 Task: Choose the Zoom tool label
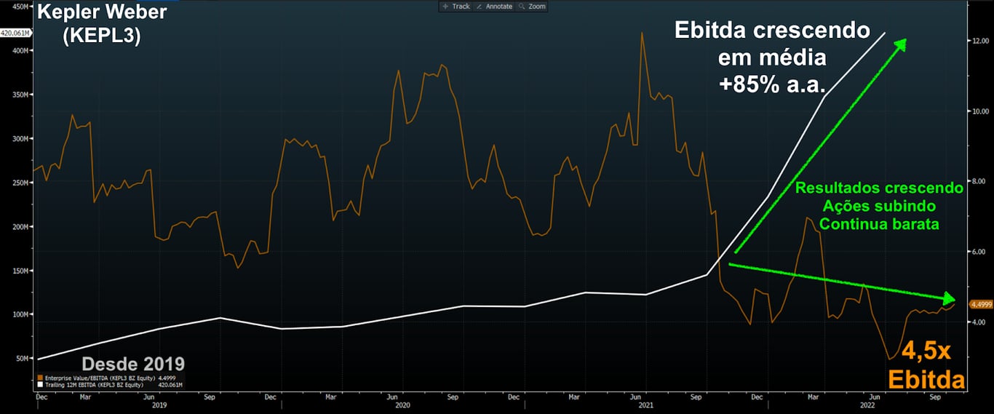[x=537, y=6]
